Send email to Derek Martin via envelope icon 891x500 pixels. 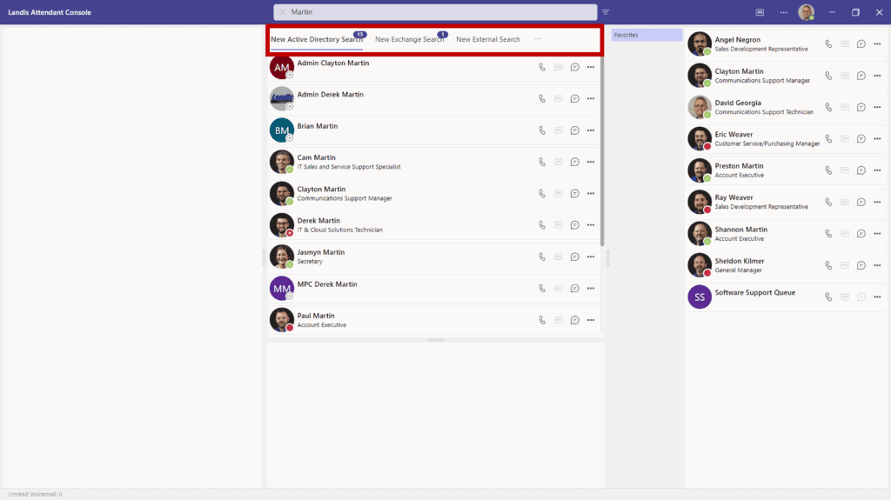[559, 225]
